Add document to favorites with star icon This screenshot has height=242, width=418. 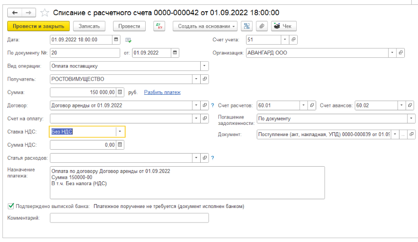coord(45,12)
